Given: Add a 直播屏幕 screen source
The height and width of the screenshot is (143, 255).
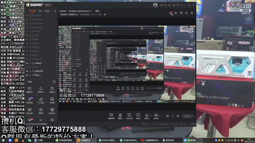Looking at the screenshot, I should (111, 116).
